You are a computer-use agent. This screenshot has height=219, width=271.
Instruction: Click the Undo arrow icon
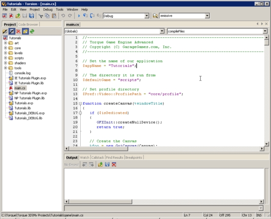64,16
